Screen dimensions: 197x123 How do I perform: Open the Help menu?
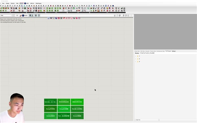click(x=17, y=3)
